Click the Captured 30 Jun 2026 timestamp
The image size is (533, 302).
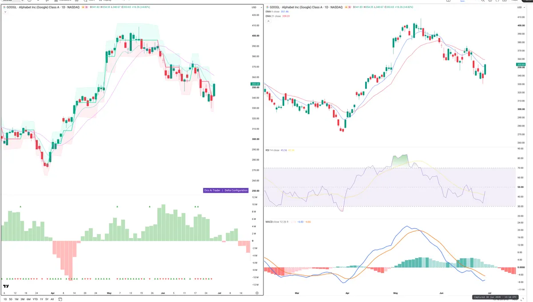[495, 297]
